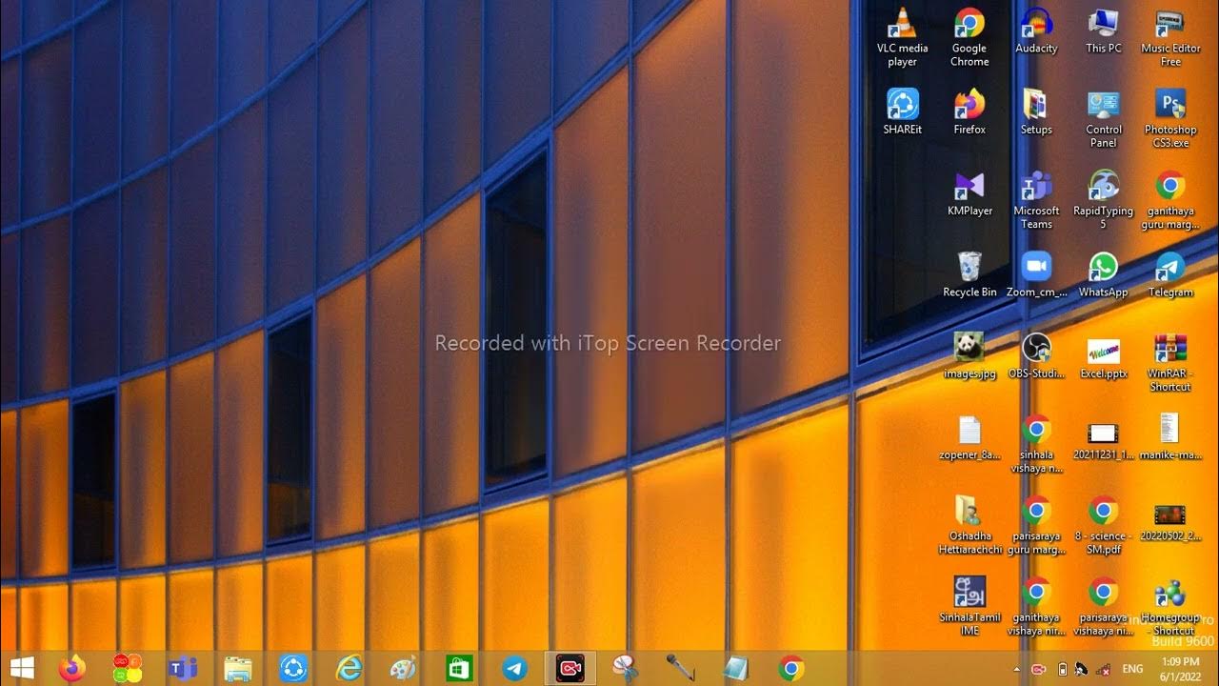
Task: Open Telegram from the taskbar
Action: tap(515, 668)
